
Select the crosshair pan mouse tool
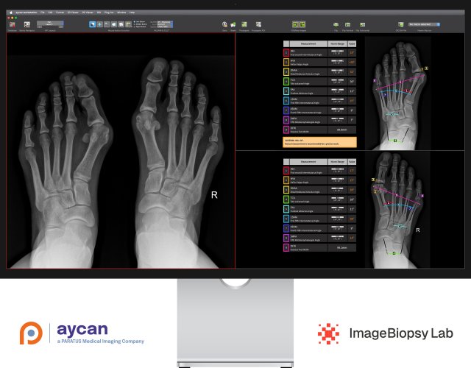tap(99, 24)
